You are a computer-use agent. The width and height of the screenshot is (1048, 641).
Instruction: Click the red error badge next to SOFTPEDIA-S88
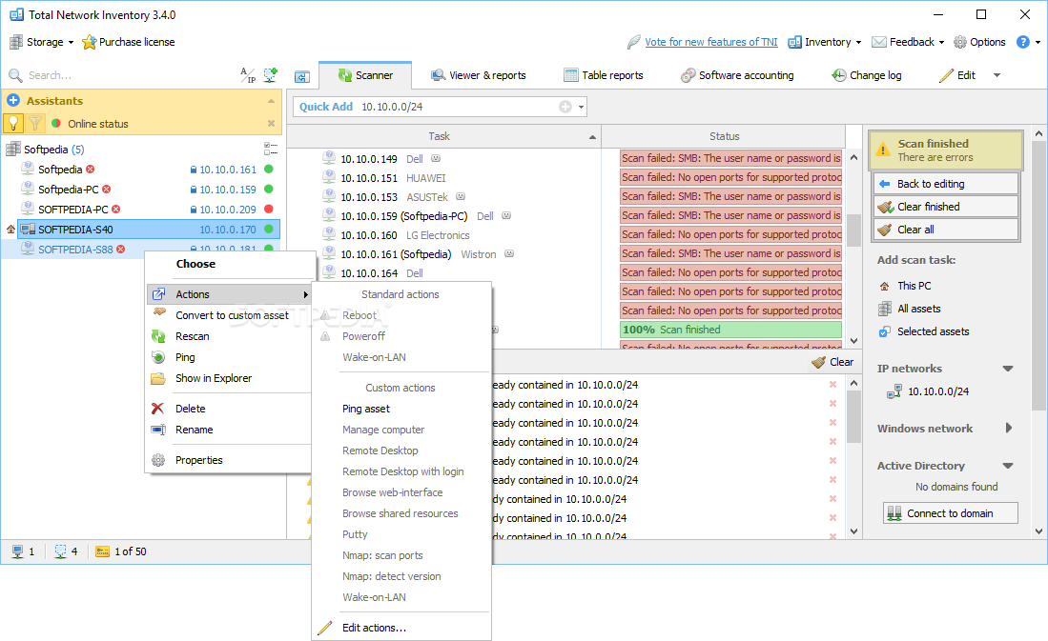121,249
